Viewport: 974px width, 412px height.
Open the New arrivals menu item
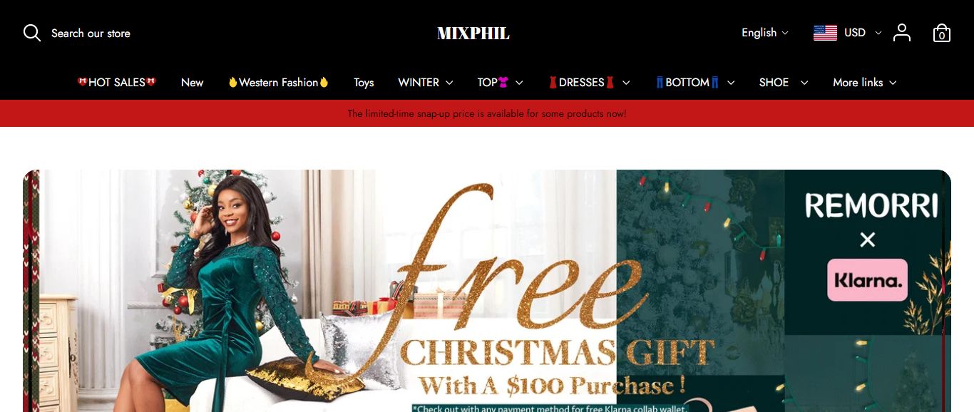click(192, 83)
